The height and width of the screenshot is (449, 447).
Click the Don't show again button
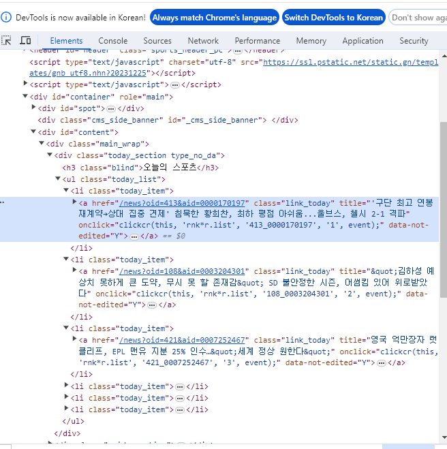click(418, 18)
